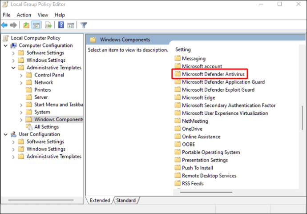
Task: Switch to the Standard tab
Action: (125, 201)
